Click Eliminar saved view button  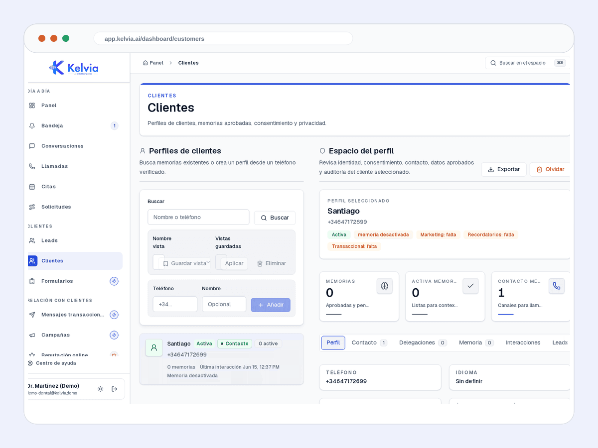[x=272, y=263]
